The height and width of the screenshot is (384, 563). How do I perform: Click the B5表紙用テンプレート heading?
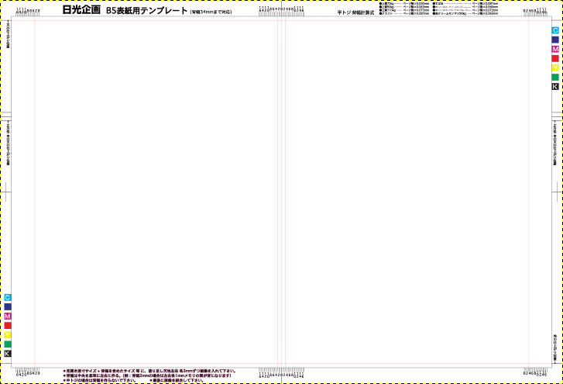pos(147,11)
